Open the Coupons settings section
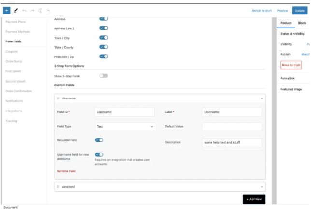 pos(12,51)
